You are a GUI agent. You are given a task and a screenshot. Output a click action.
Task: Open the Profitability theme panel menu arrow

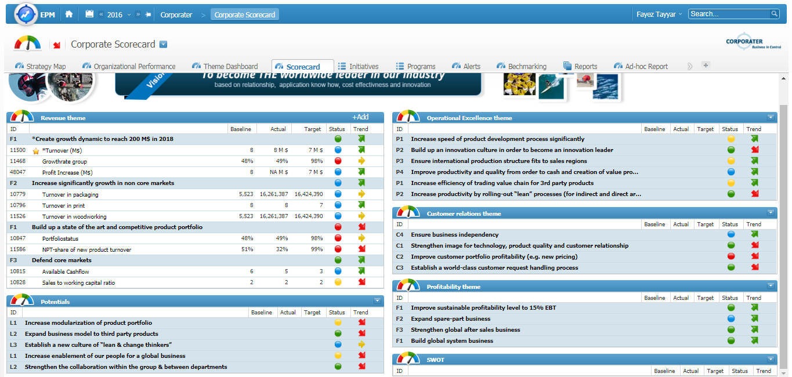pyautogui.click(x=771, y=286)
